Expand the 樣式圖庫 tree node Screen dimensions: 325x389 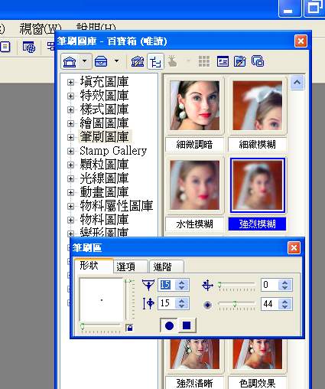tap(70, 110)
